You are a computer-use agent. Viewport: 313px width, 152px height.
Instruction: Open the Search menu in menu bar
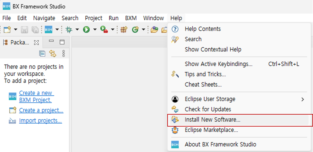tap(70, 18)
